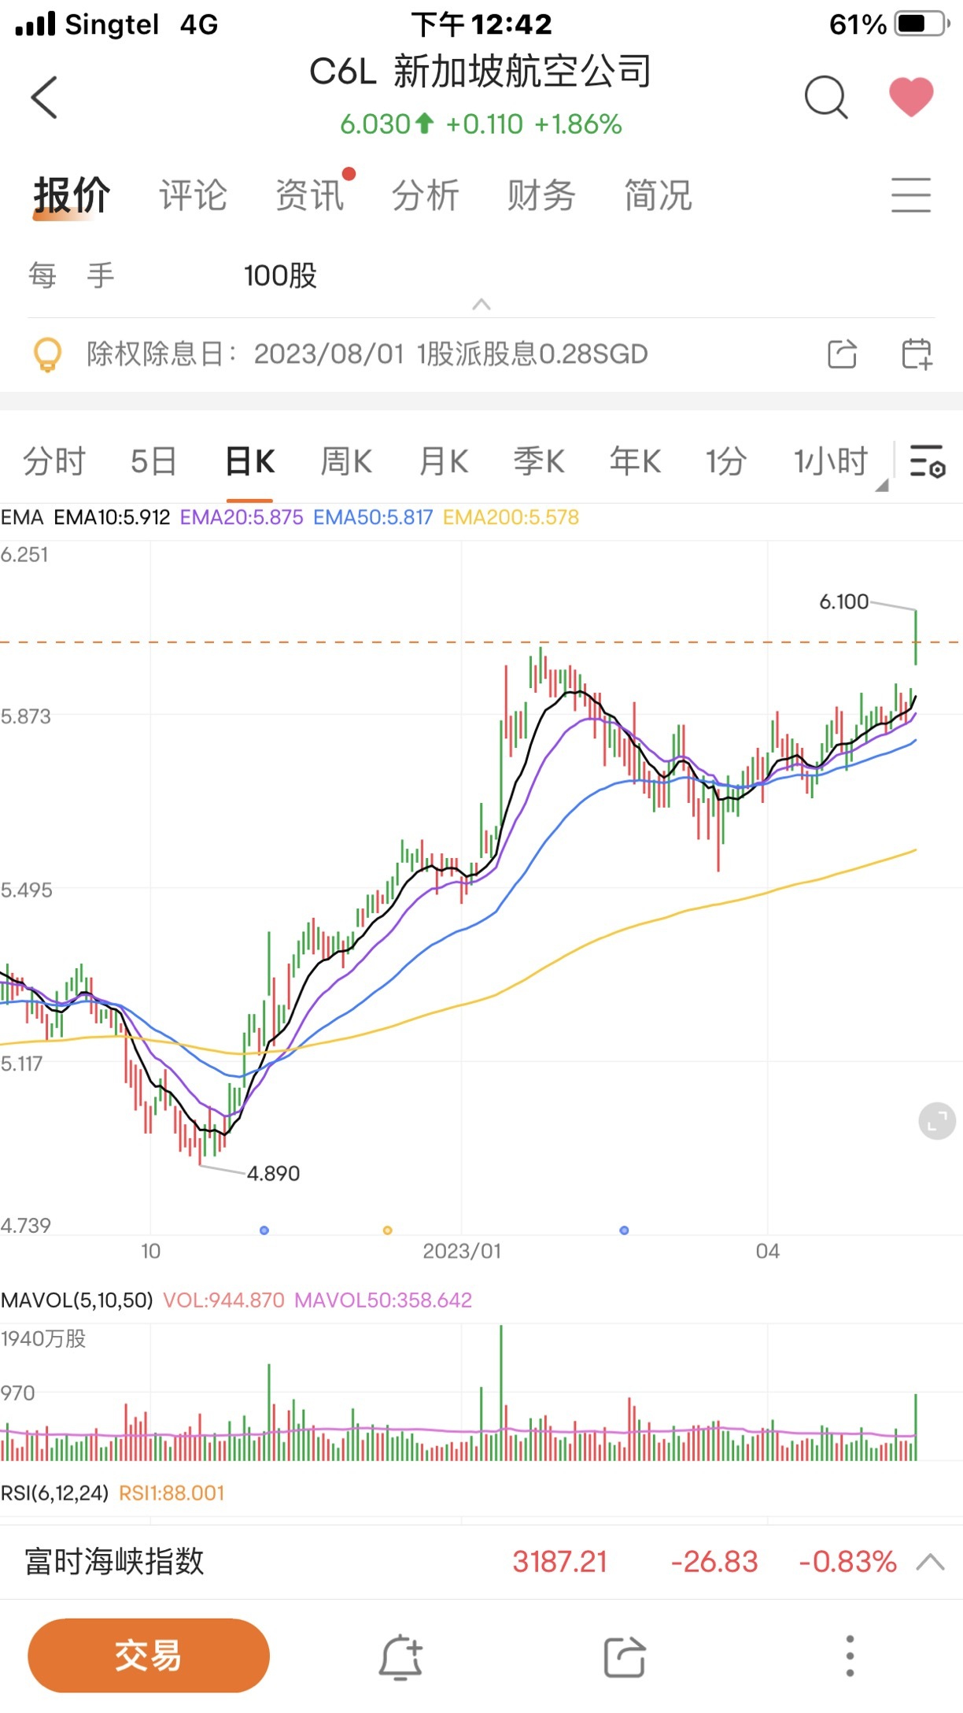Screen dimensions: 963x1713
Task: Tap the status bar clock 下午 12:42
Action: tap(481, 24)
